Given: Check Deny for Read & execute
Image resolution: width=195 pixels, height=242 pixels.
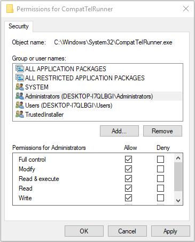Looking at the screenshot, I should tap(160, 178).
